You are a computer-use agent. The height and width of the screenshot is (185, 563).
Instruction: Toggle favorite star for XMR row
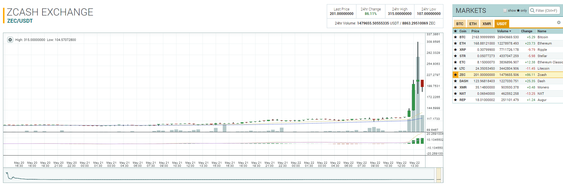(455, 87)
